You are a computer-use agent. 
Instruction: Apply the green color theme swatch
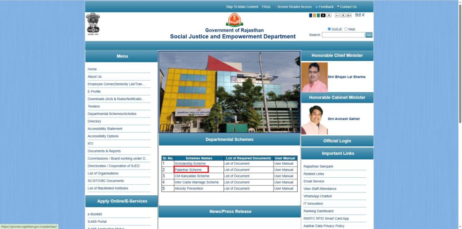click(x=319, y=15)
